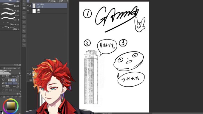
Task: Open the ベクター消去 mode dropdown arrow
Action: point(18,90)
